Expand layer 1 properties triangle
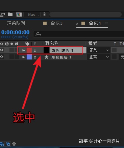The height and width of the screenshot is (148, 124). click(24, 50)
